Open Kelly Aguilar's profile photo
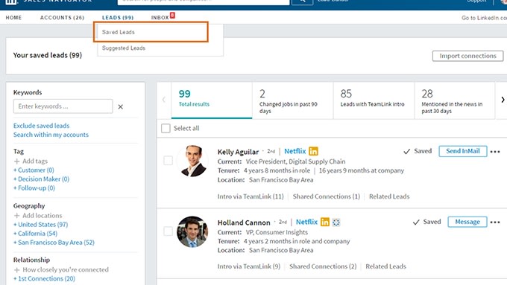Viewport: 507px width, 285px height. [x=192, y=161]
